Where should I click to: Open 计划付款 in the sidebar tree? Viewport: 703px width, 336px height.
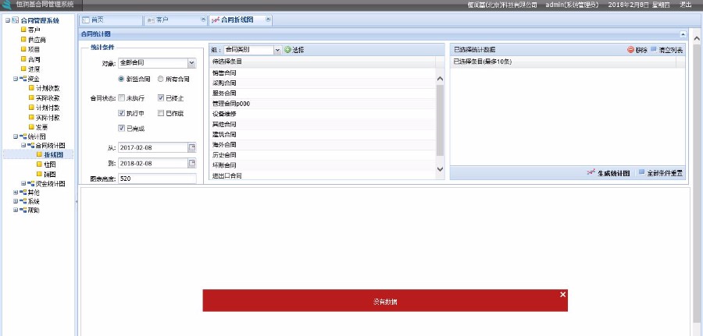click(48, 108)
